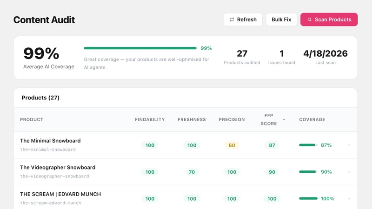Sort by FFP Score chevron
Viewport: 372px width, 209px height.
(284, 120)
